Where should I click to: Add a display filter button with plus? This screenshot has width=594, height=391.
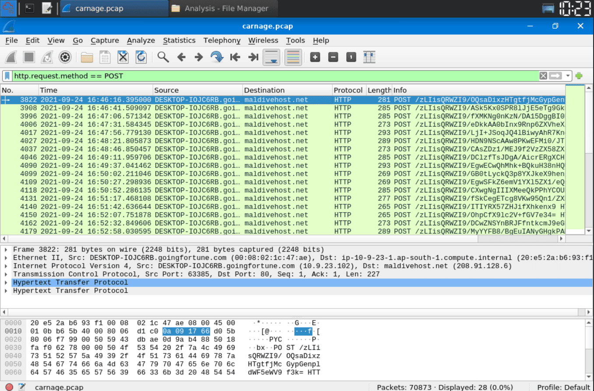[579, 76]
